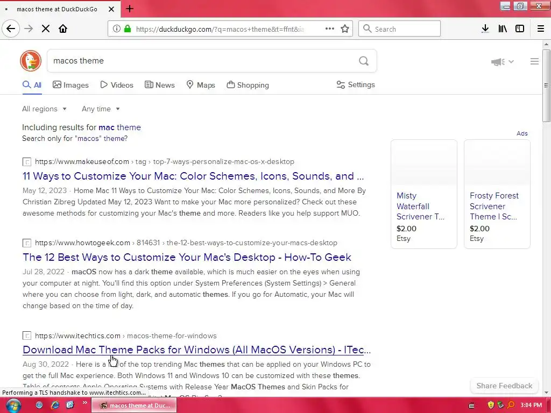Switch to the Shopping tab
551x413 pixels.
(x=248, y=85)
